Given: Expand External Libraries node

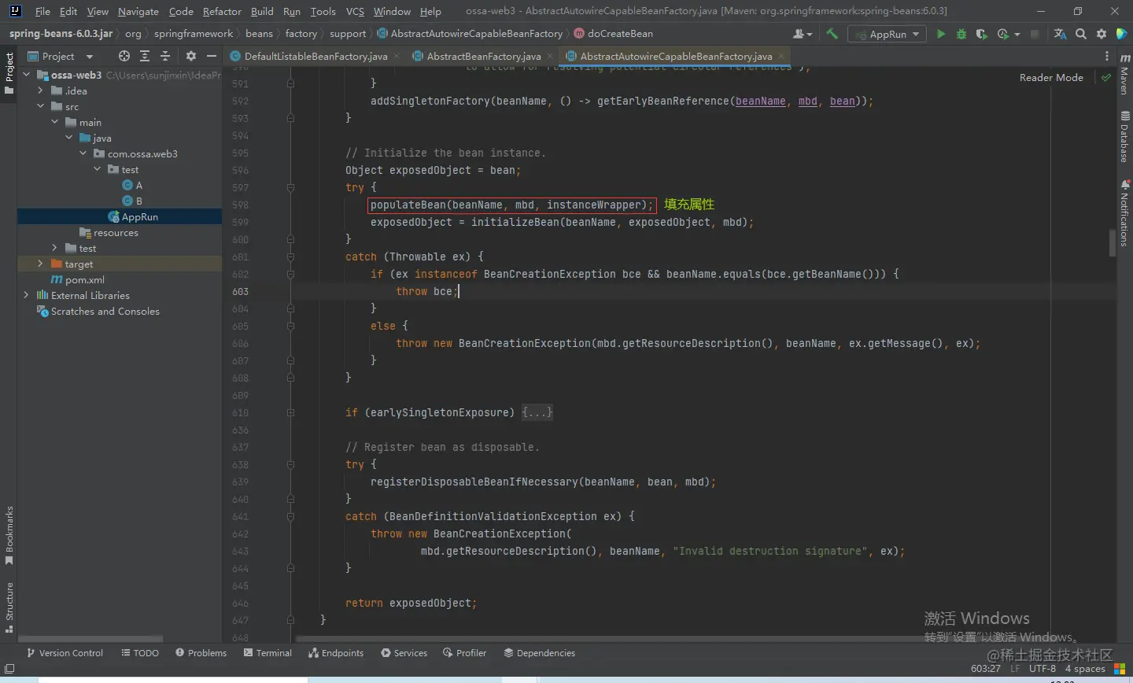Looking at the screenshot, I should tap(26, 295).
